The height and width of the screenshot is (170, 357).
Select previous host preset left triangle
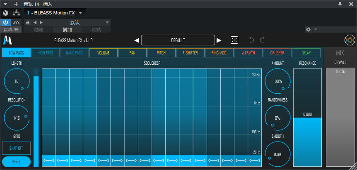click(x=35, y=22)
